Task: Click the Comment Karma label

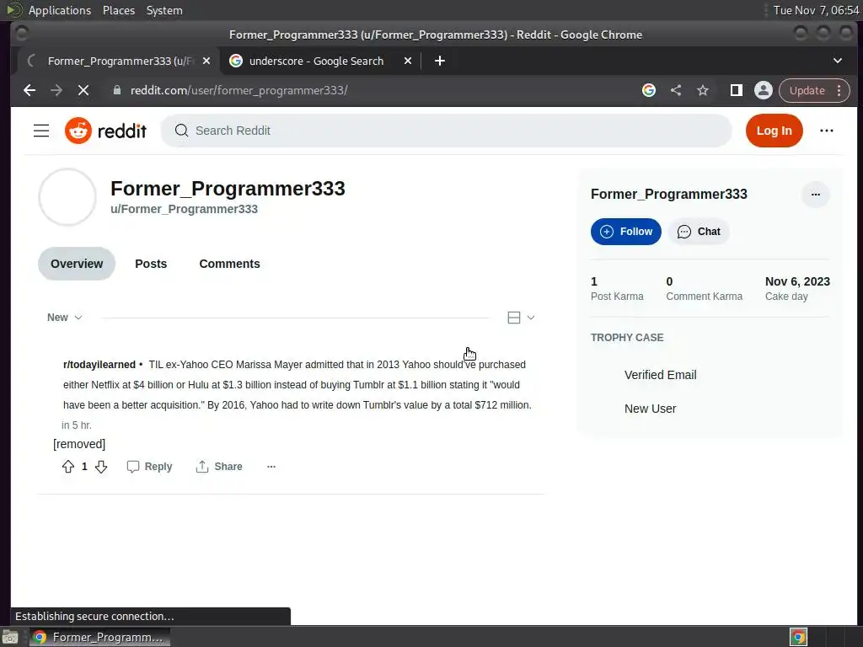Action: click(x=704, y=297)
